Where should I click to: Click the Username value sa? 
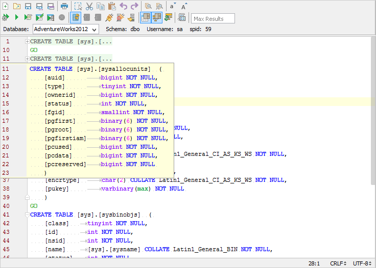[x=180, y=29]
